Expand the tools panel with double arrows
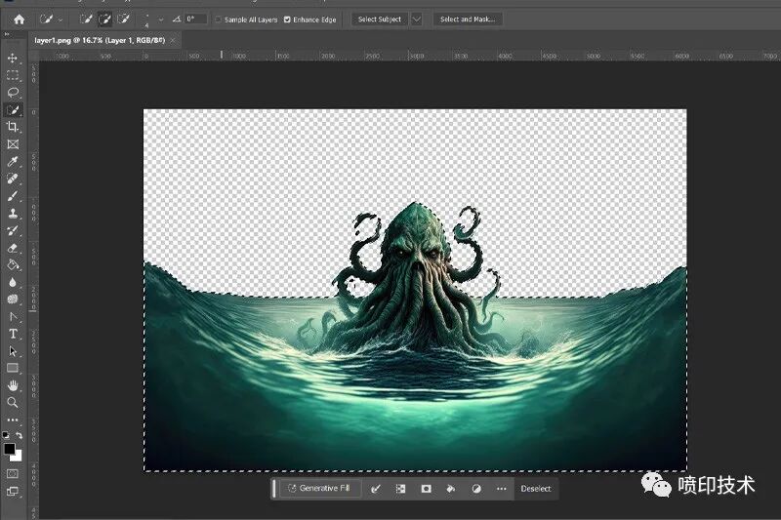This screenshot has width=781, height=520. pos(7,34)
